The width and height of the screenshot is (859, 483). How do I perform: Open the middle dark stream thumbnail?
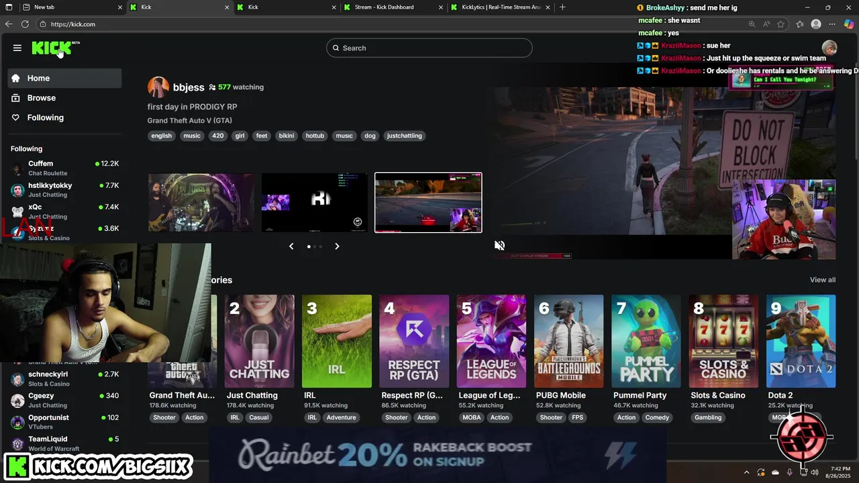pyautogui.click(x=315, y=203)
